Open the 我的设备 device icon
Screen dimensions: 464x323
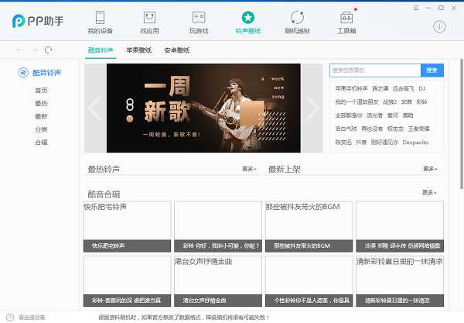pos(100,18)
